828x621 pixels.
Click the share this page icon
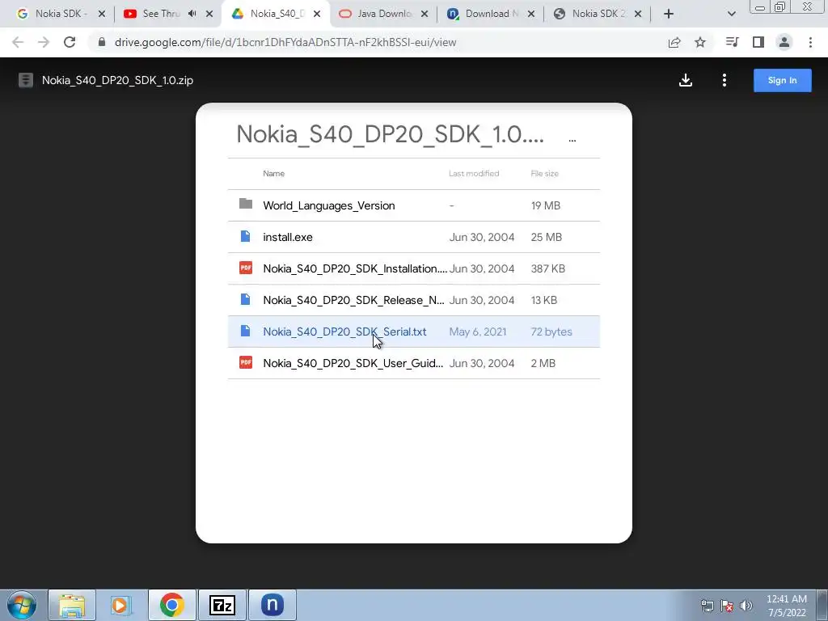[x=674, y=42]
